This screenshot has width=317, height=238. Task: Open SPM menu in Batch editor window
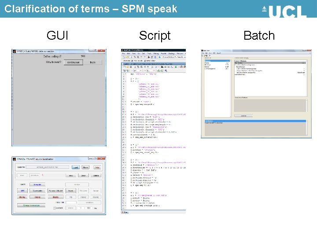214,53
